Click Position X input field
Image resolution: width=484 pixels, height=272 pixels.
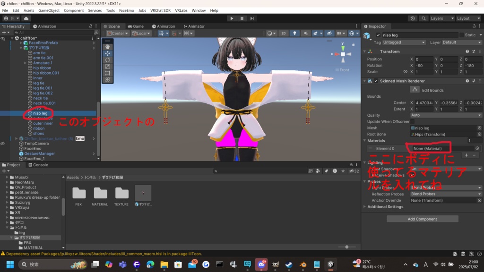pos(423,59)
